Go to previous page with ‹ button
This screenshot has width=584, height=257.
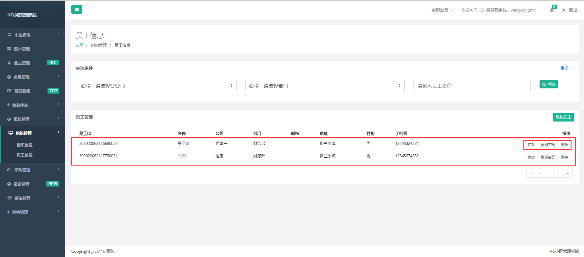coord(540,173)
